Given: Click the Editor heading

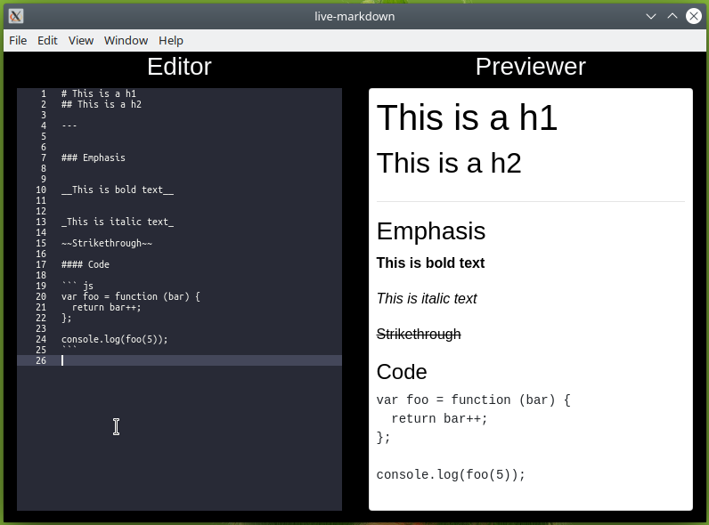Looking at the screenshot, I should [x=179, y=67].
